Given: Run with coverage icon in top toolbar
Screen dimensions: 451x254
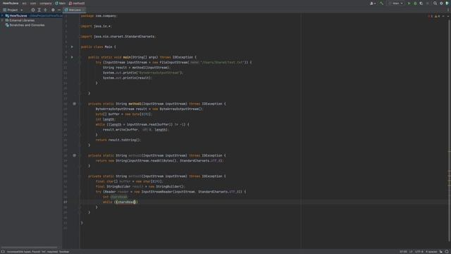Looking at the screenshot, I should click(421, 3).
